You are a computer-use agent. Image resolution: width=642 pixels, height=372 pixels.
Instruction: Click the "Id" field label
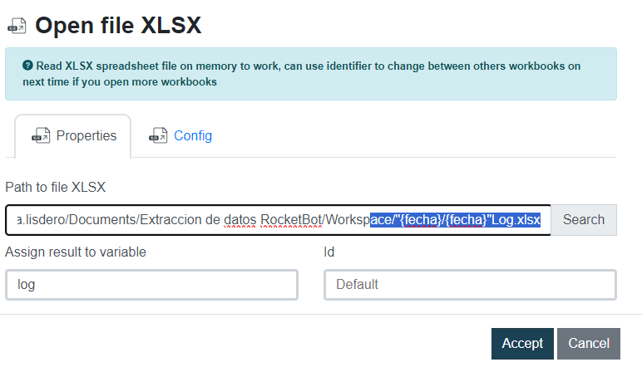(328, 252)
